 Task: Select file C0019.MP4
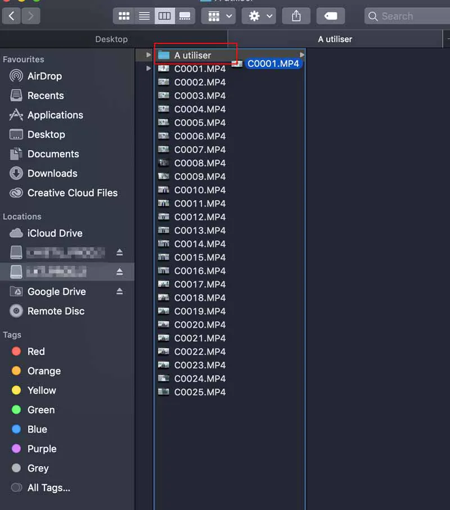pyautogui.click(x=200, y=312)
